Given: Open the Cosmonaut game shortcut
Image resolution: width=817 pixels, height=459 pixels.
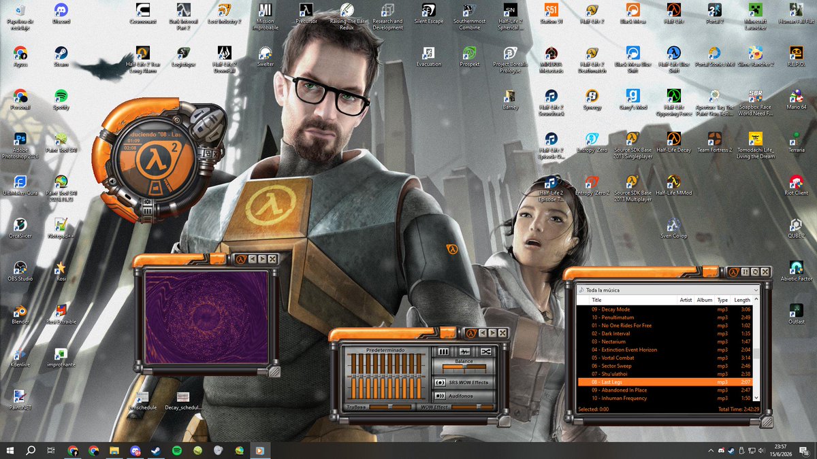Looking at the screenshot, I should click(x=143, y=14).
